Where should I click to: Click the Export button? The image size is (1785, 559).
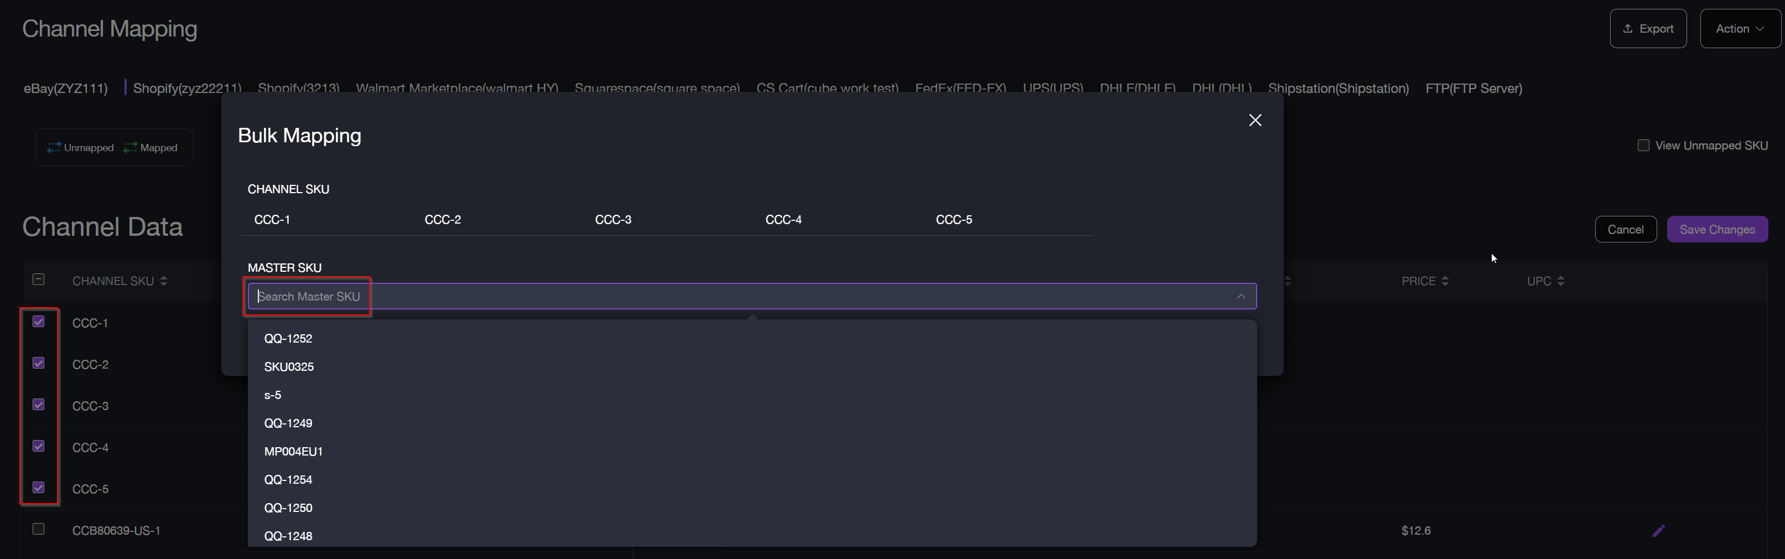tap(1647, 28)
